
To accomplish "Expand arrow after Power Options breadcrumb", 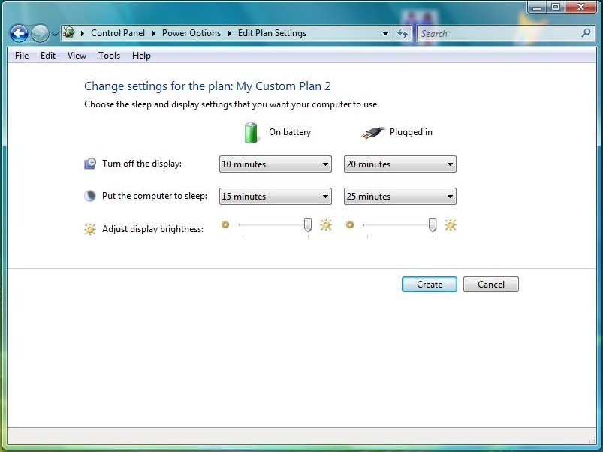I will pos(230,34).
